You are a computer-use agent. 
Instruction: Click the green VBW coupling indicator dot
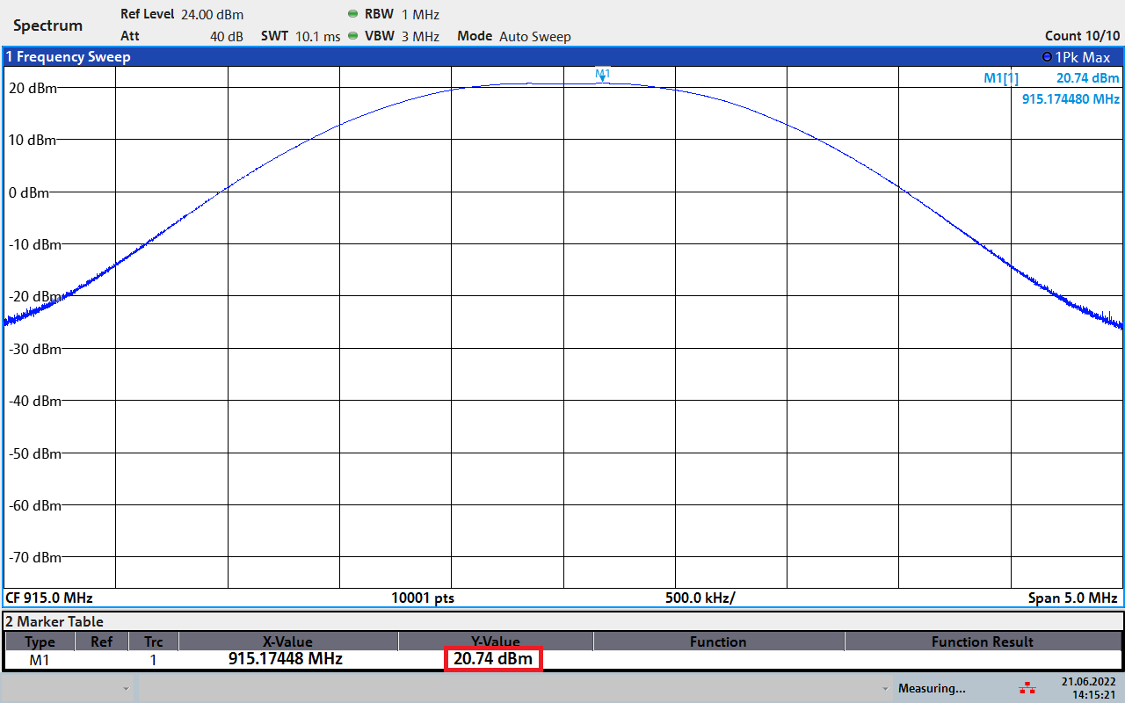coord(353,36)
